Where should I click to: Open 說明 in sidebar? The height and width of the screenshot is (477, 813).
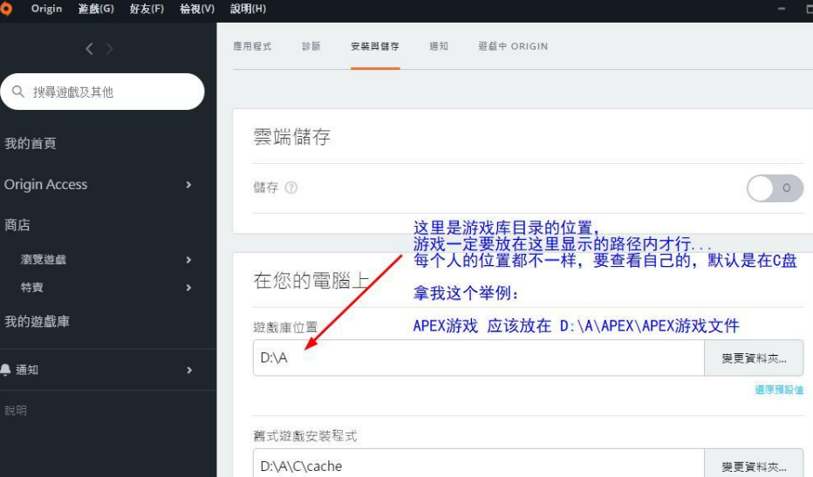(x=16, y=411)
